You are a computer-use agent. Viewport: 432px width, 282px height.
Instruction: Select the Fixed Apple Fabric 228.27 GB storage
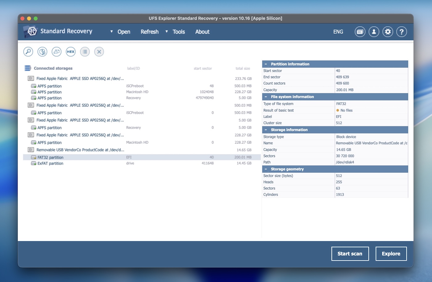click(142, 135)
